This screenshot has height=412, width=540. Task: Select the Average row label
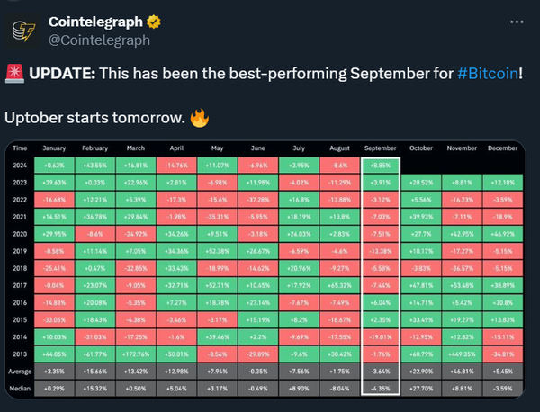point(21,370)
